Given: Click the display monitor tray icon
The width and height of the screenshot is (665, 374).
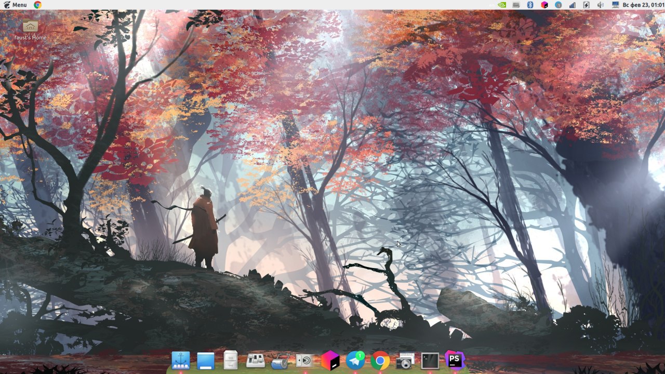Looking at the screenshot, I should [615, 5].
